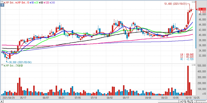Click the blue 10 legend color swatch
The height and width of the screenshot is (103, 207).
pos(30,2)
